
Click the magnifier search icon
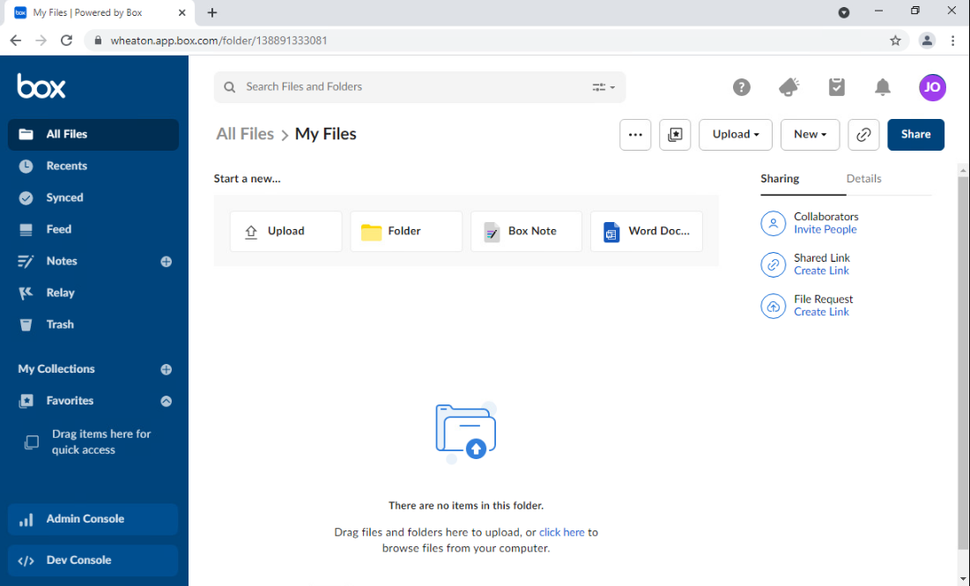point(230,87)
